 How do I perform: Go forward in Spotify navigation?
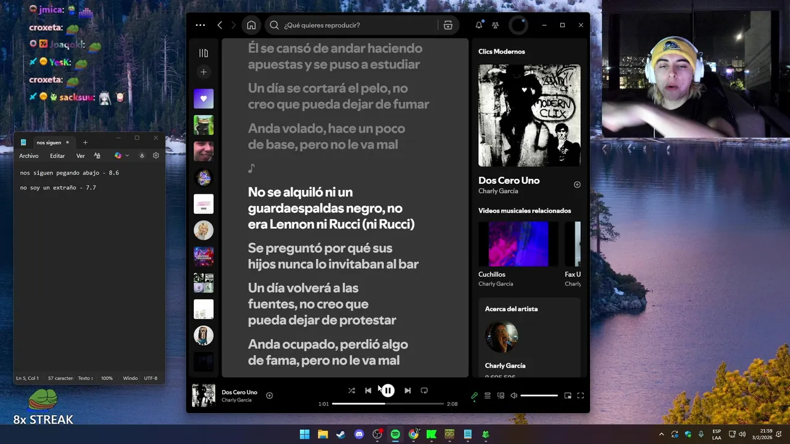[x=233, y=25]
